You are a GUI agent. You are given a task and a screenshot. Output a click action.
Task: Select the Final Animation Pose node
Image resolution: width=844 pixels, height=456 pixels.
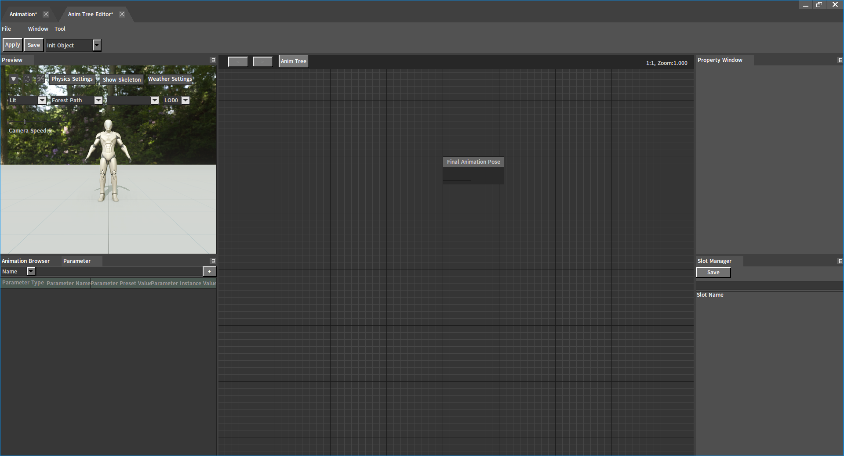[x=473, y=162]
